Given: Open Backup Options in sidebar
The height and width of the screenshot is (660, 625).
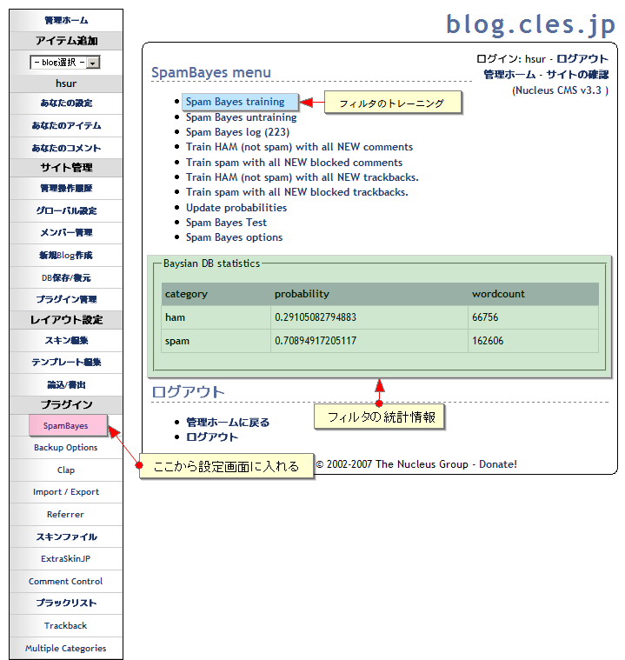Looking at the screenshot, I should [x=66, y=448].
